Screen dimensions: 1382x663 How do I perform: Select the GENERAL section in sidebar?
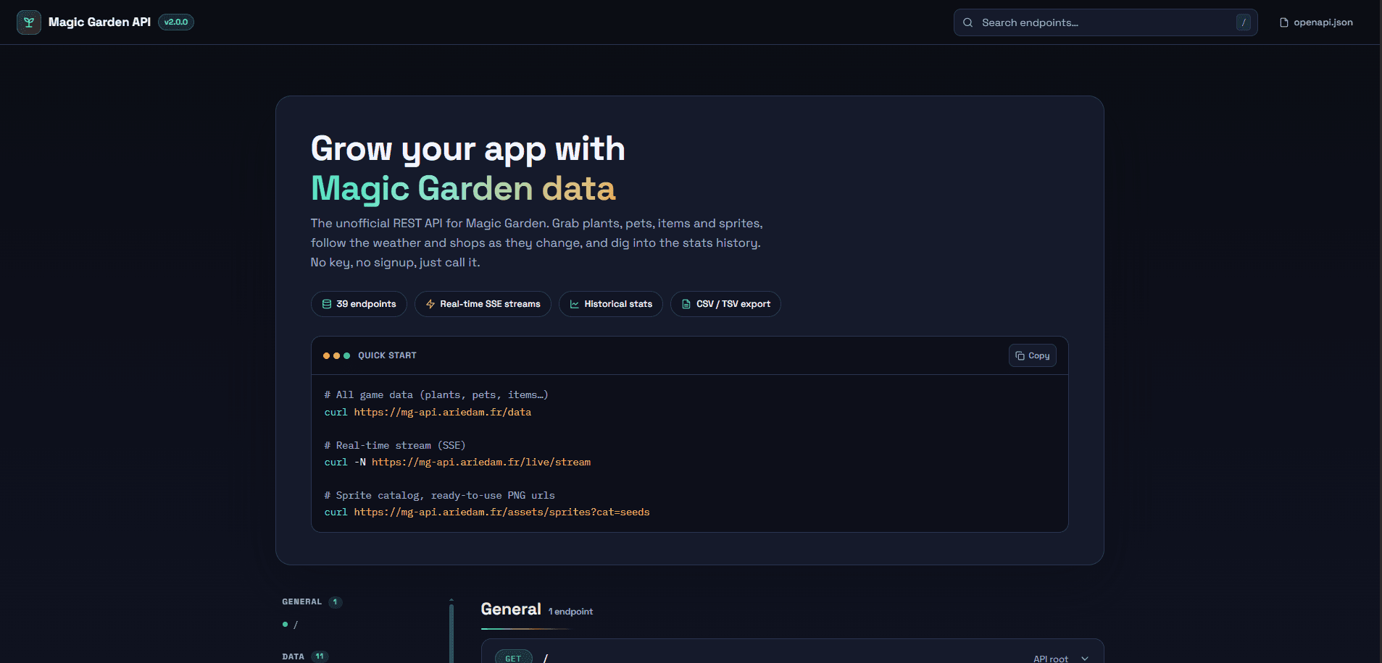click(x=301, y=601)
